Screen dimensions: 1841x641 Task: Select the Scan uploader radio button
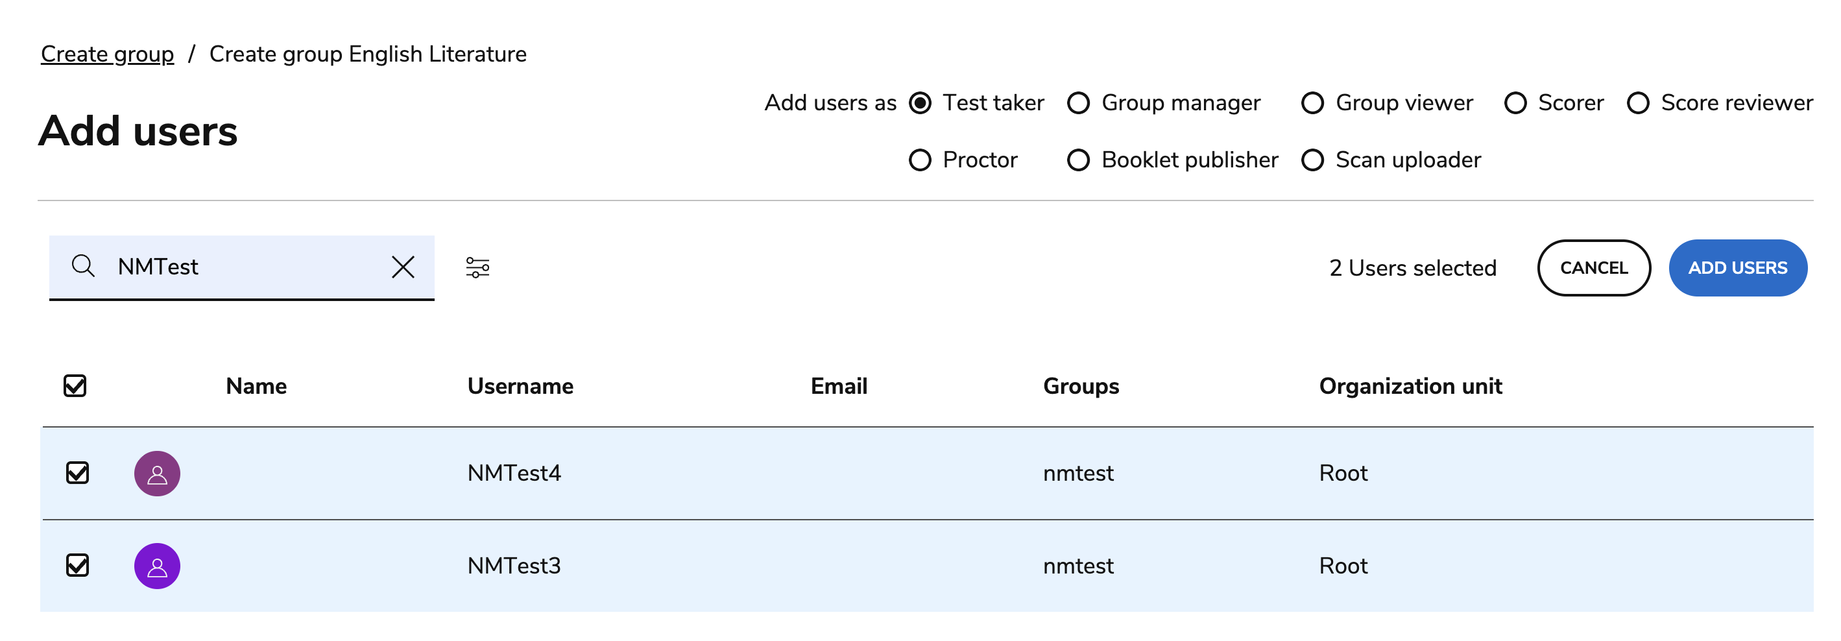1312,160
